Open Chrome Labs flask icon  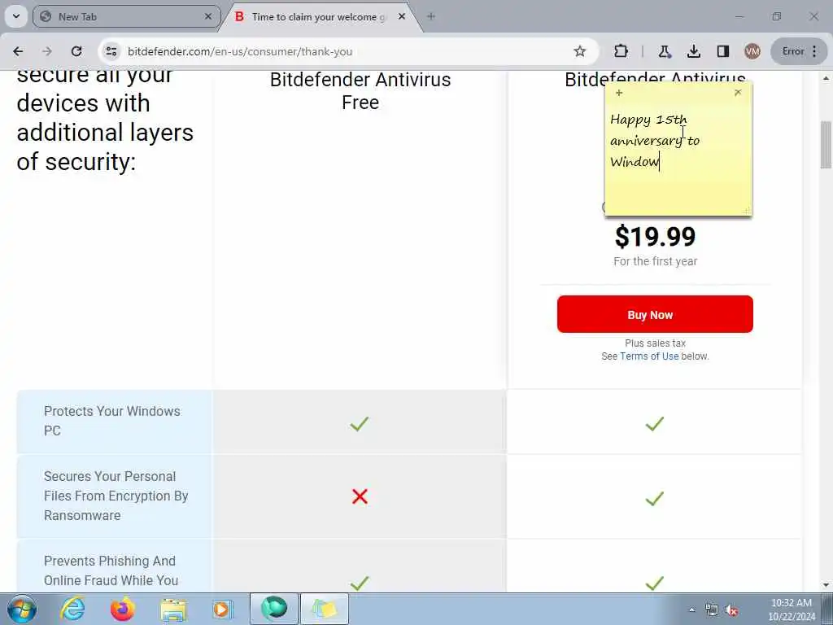click(664, 51)
